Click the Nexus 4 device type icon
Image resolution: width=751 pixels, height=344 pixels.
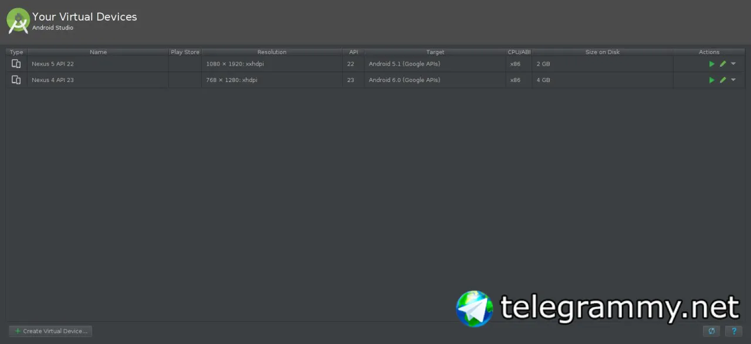[x=16, y=80]
